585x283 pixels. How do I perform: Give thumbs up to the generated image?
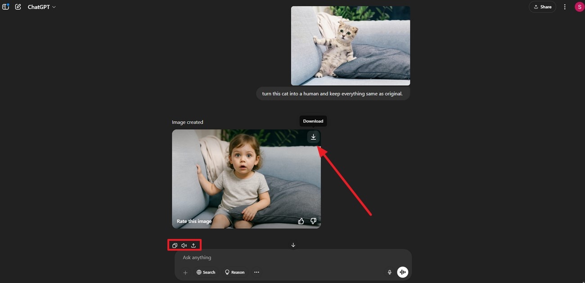(x=301, y=221)
